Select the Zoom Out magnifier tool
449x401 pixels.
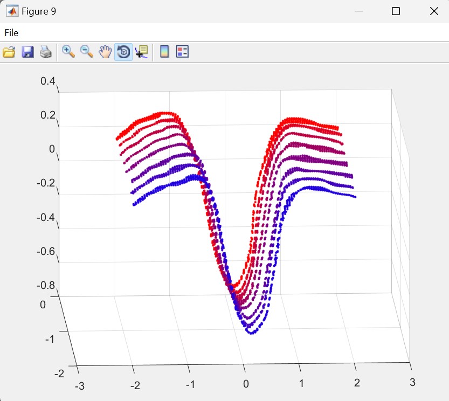pos(87,52)
